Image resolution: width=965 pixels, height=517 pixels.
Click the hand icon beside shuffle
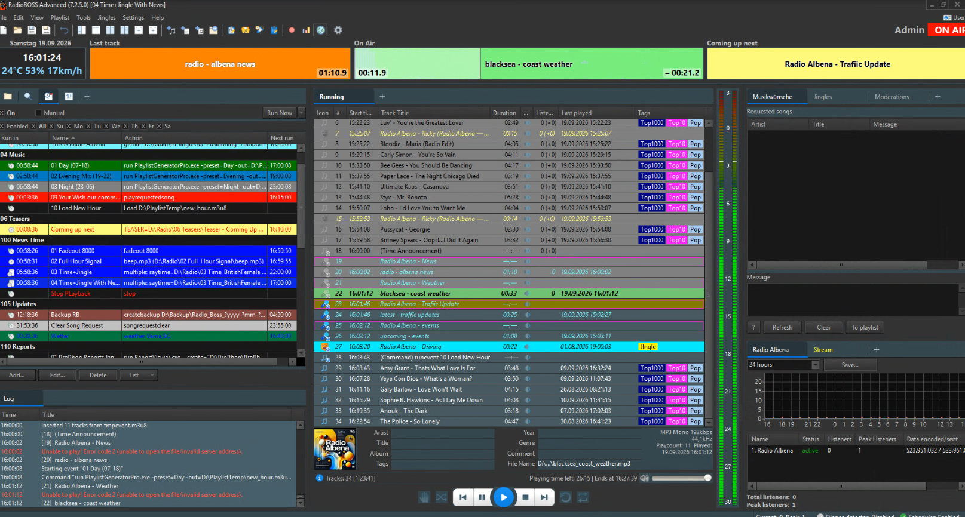pyautogui.click(x=424, y=497)
